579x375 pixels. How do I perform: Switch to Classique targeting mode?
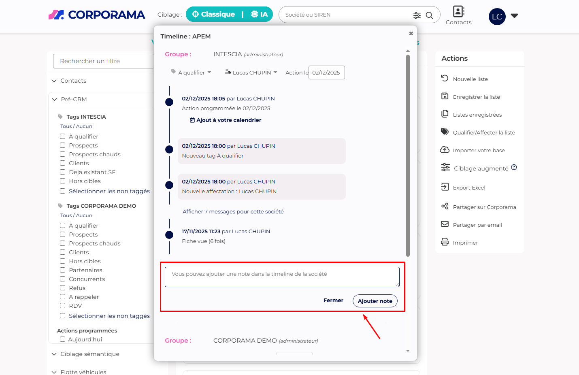213,15
